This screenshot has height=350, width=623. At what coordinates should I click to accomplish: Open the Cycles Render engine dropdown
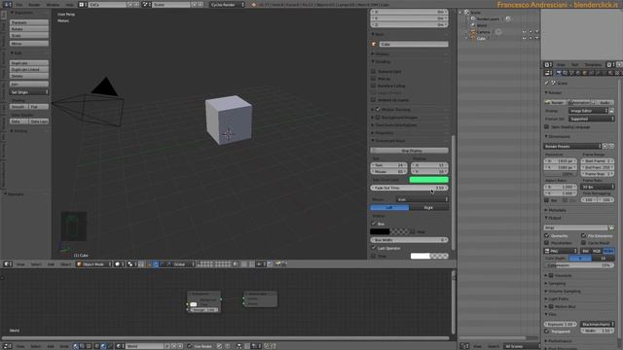coord(227,4)
